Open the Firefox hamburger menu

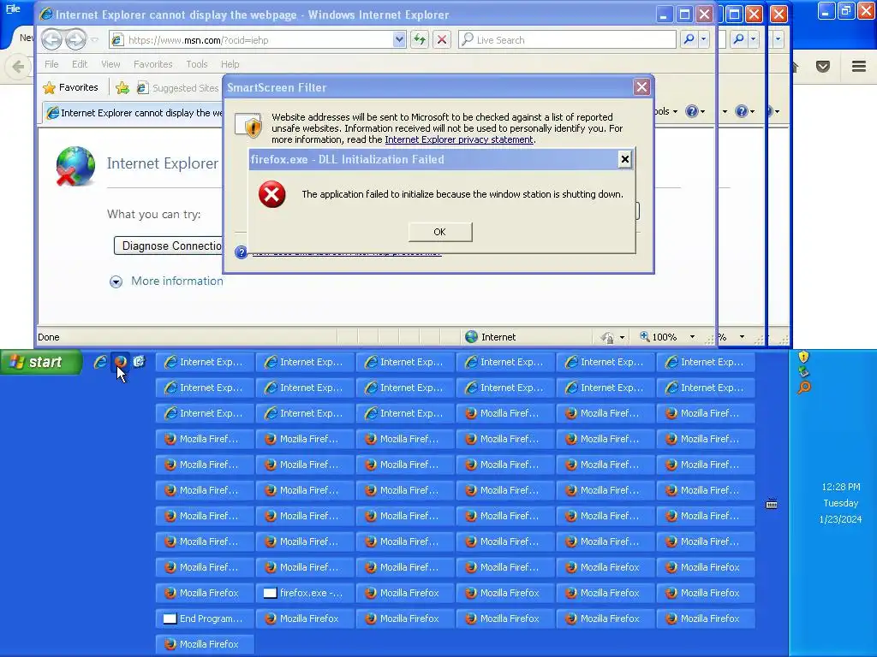859,67
